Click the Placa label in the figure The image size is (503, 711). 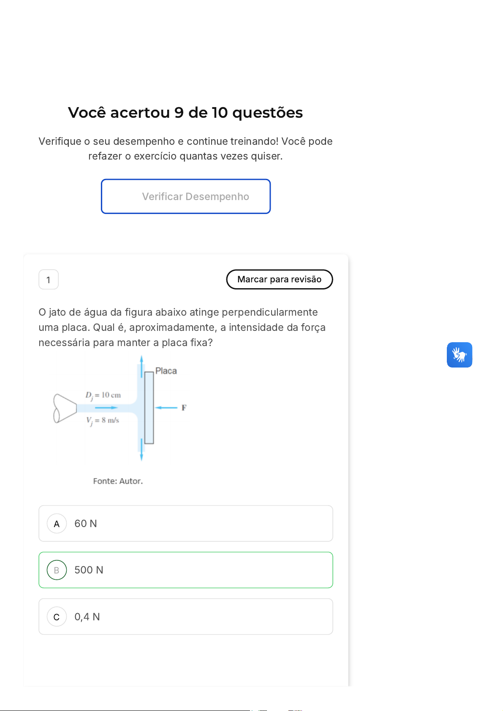point(166,371)
